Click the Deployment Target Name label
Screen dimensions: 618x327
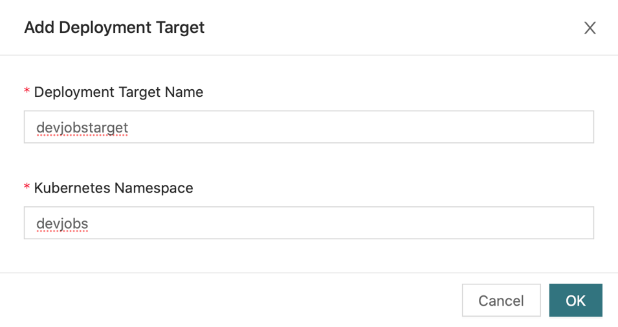tap(118, 92)
